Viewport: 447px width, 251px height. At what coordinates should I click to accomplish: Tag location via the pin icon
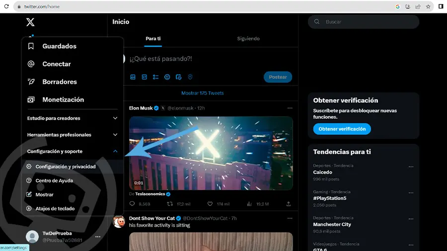pos(190,77)
